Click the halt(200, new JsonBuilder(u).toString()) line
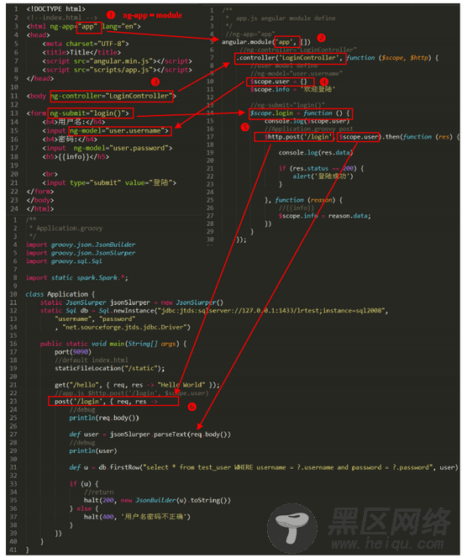The width and height of the screenshot is (462, 558). (157, 500)
